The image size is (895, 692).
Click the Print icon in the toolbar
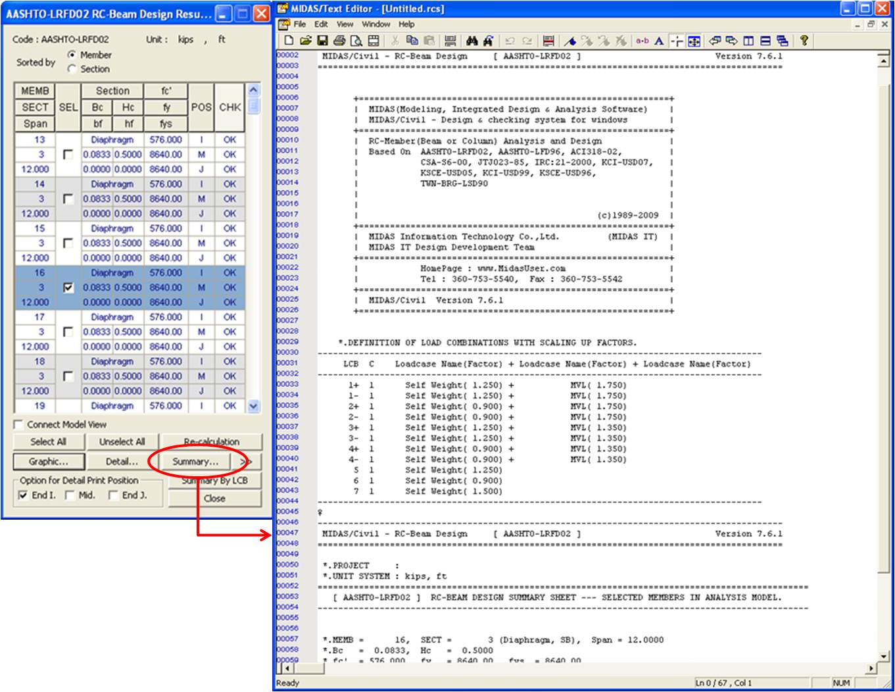(339, 41)
